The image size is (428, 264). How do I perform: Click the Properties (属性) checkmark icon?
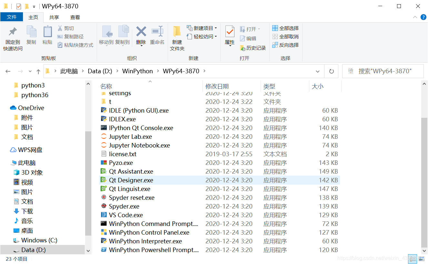tap(230, 32)
